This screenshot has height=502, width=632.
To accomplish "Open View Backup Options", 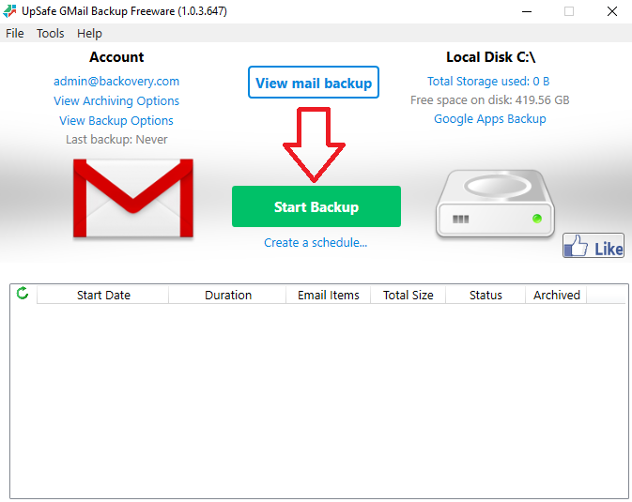I will pyautogui.click(x=116, y=120).
